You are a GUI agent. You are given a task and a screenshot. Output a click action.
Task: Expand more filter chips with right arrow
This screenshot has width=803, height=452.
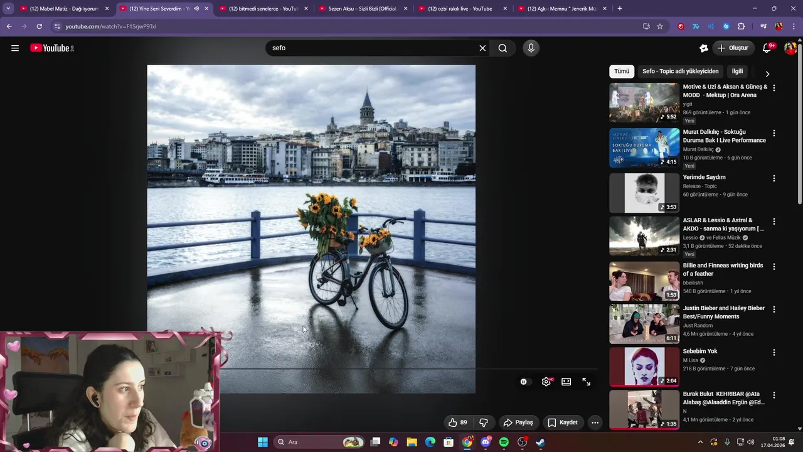coord(767,74)
